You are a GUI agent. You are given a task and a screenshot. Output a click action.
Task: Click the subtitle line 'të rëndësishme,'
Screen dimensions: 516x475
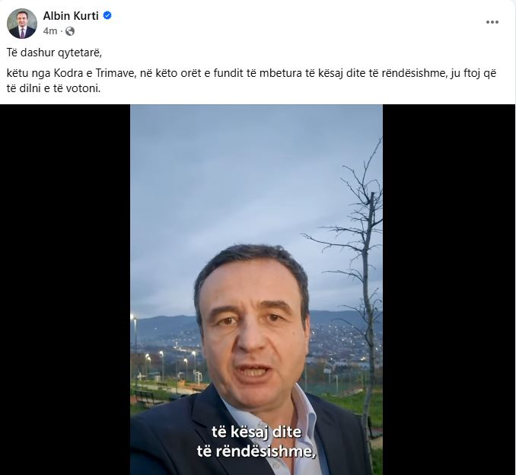pos(256,451)
